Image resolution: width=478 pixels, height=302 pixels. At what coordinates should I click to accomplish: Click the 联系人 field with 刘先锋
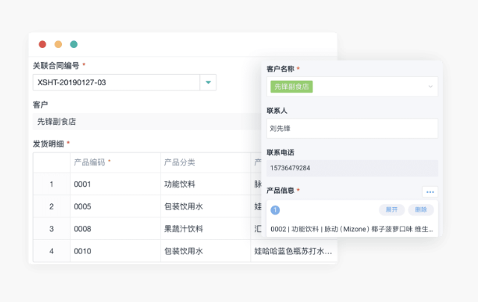(352, 129)
